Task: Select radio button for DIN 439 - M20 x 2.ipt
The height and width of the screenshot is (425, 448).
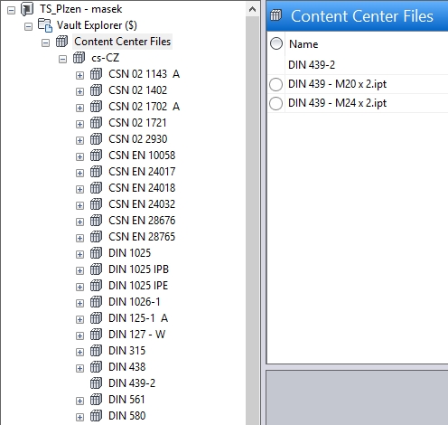Action: [x=276, y=84]
